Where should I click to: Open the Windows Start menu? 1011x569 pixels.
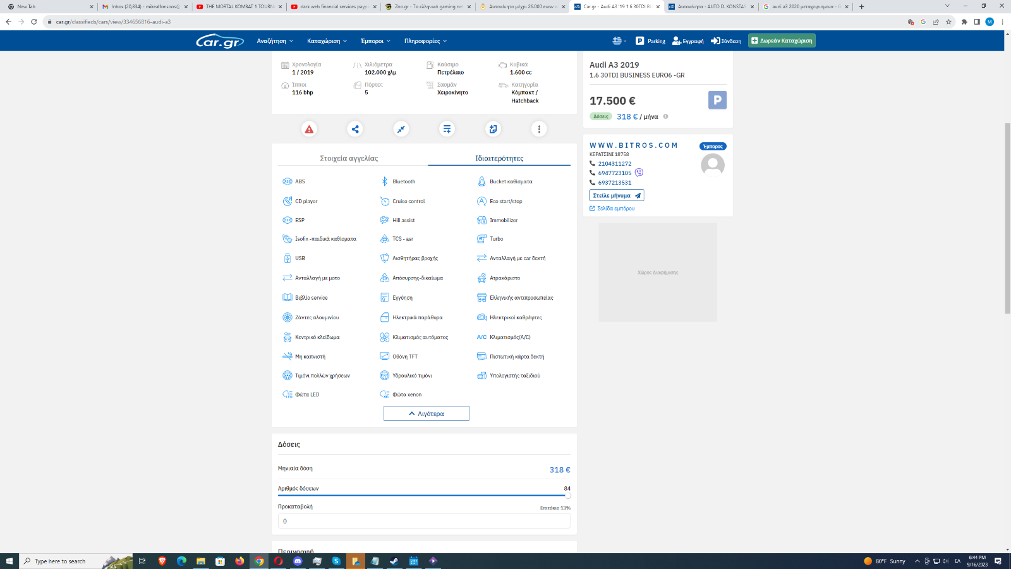9,561
